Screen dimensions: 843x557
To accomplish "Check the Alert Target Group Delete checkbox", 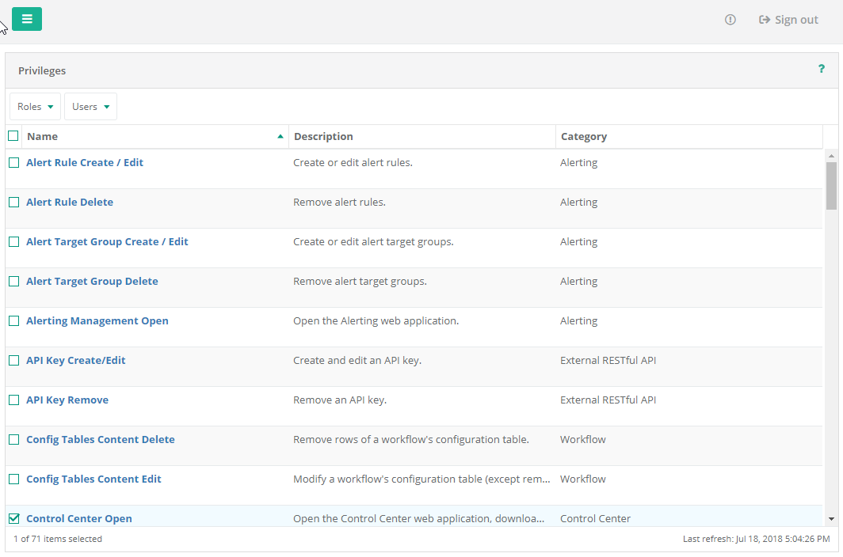I will click(13, 281).
